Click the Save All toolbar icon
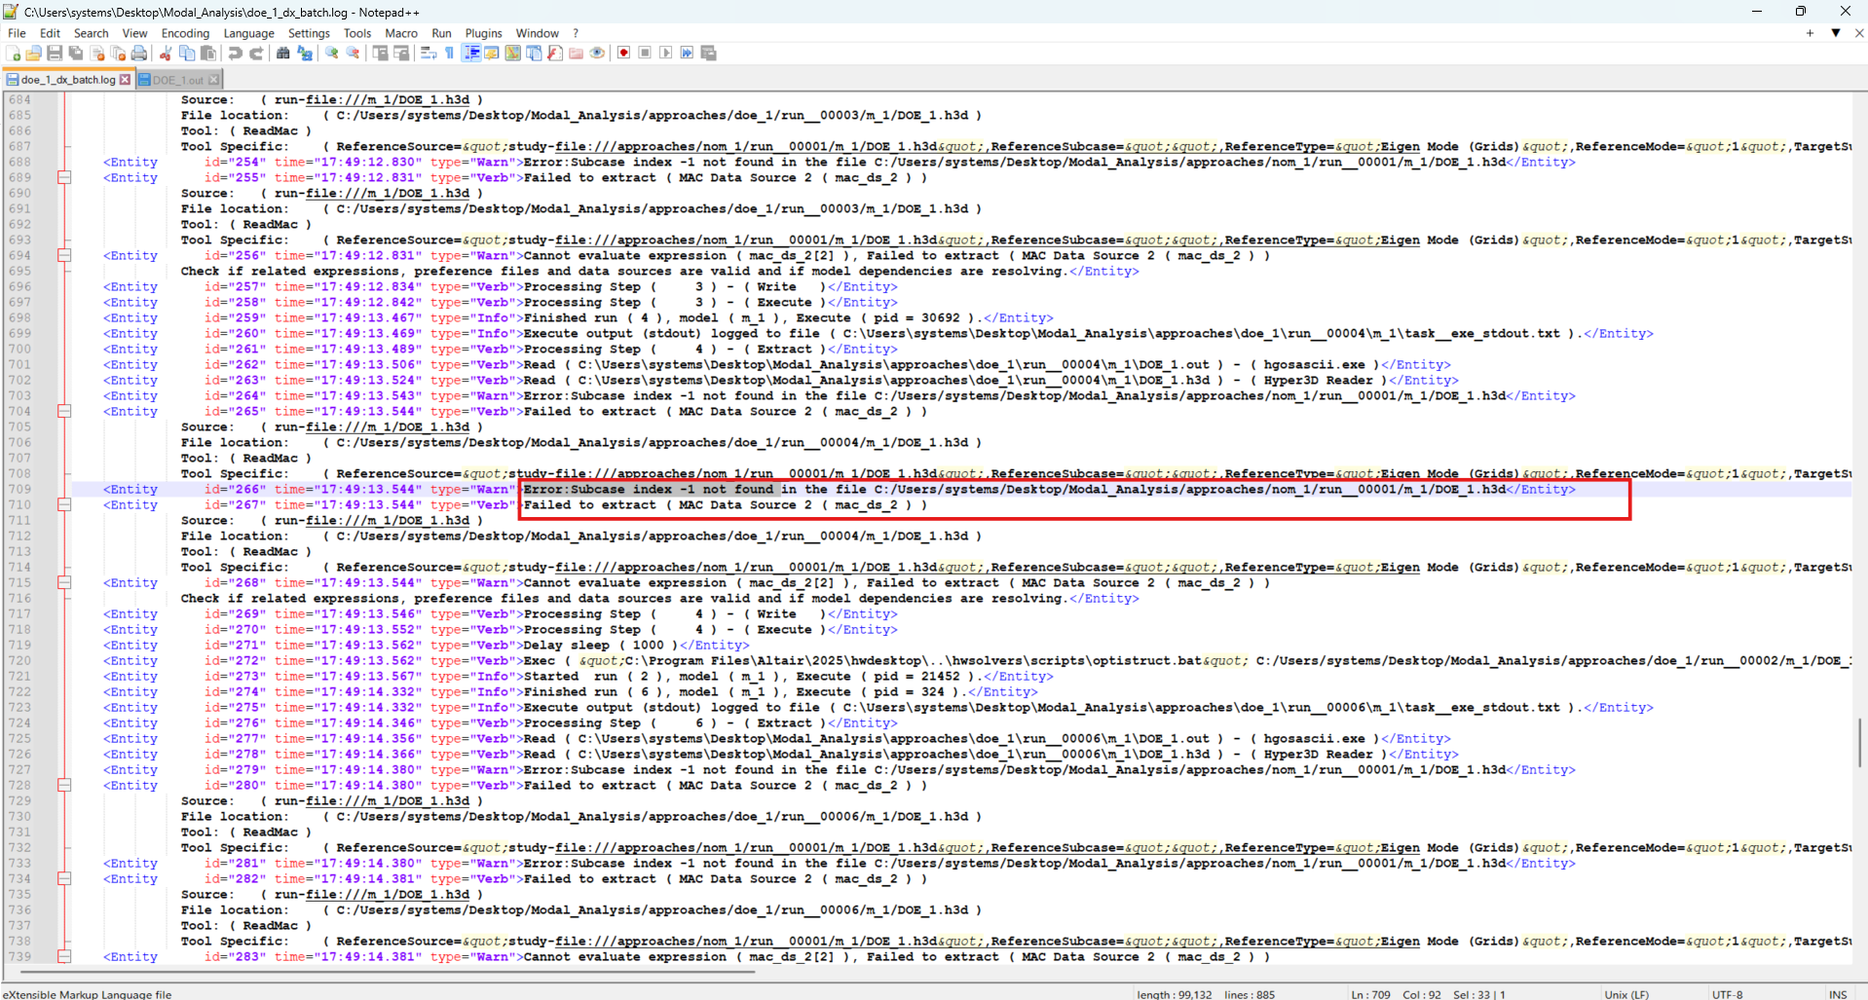The height and width of the screenshot is (1000, 1868). pyautogui.click(x=76, y=54)
